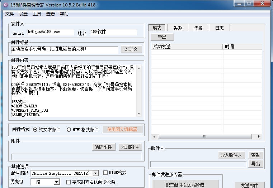Switch to the 日志 tab
Screen dimensions: 273x188
click(x=220, y=28)
